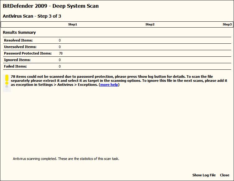This screenshot has height=181, width=234.
Task: Open the Show Log File button
Action: [204, 175]
